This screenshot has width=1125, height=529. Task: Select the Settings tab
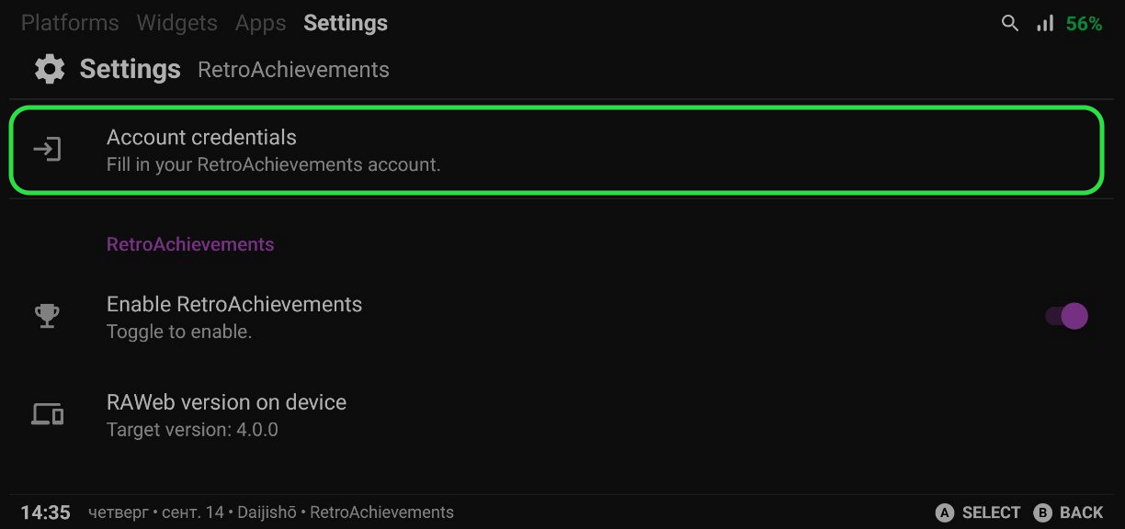pyautogui.click(x=346, y=23)
